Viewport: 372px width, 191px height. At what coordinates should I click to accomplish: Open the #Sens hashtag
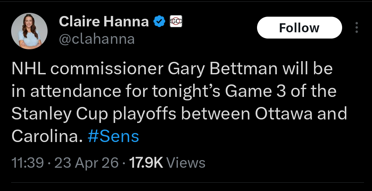coord(113,136)
